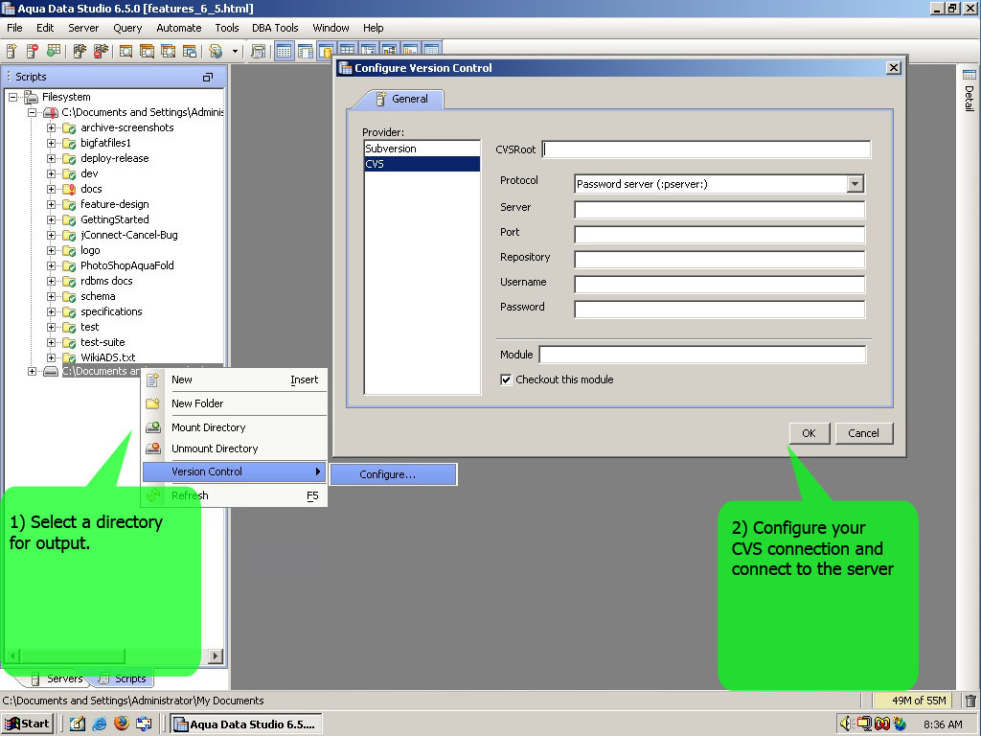Undock the Scripts panel using its float icon
Viewport: 981px width, 736px height.
(208, 77)
